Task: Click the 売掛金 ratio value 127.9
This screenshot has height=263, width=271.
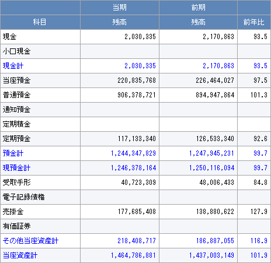Action: coord(259,212)
